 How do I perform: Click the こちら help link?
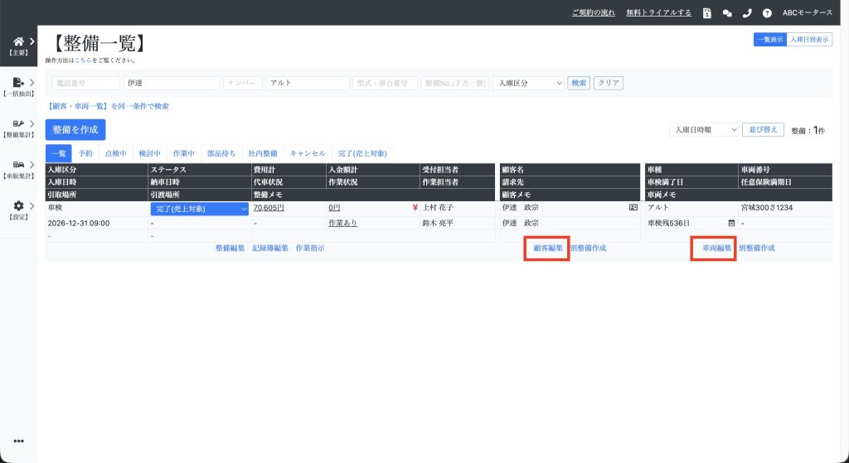[x=83, y=60]
